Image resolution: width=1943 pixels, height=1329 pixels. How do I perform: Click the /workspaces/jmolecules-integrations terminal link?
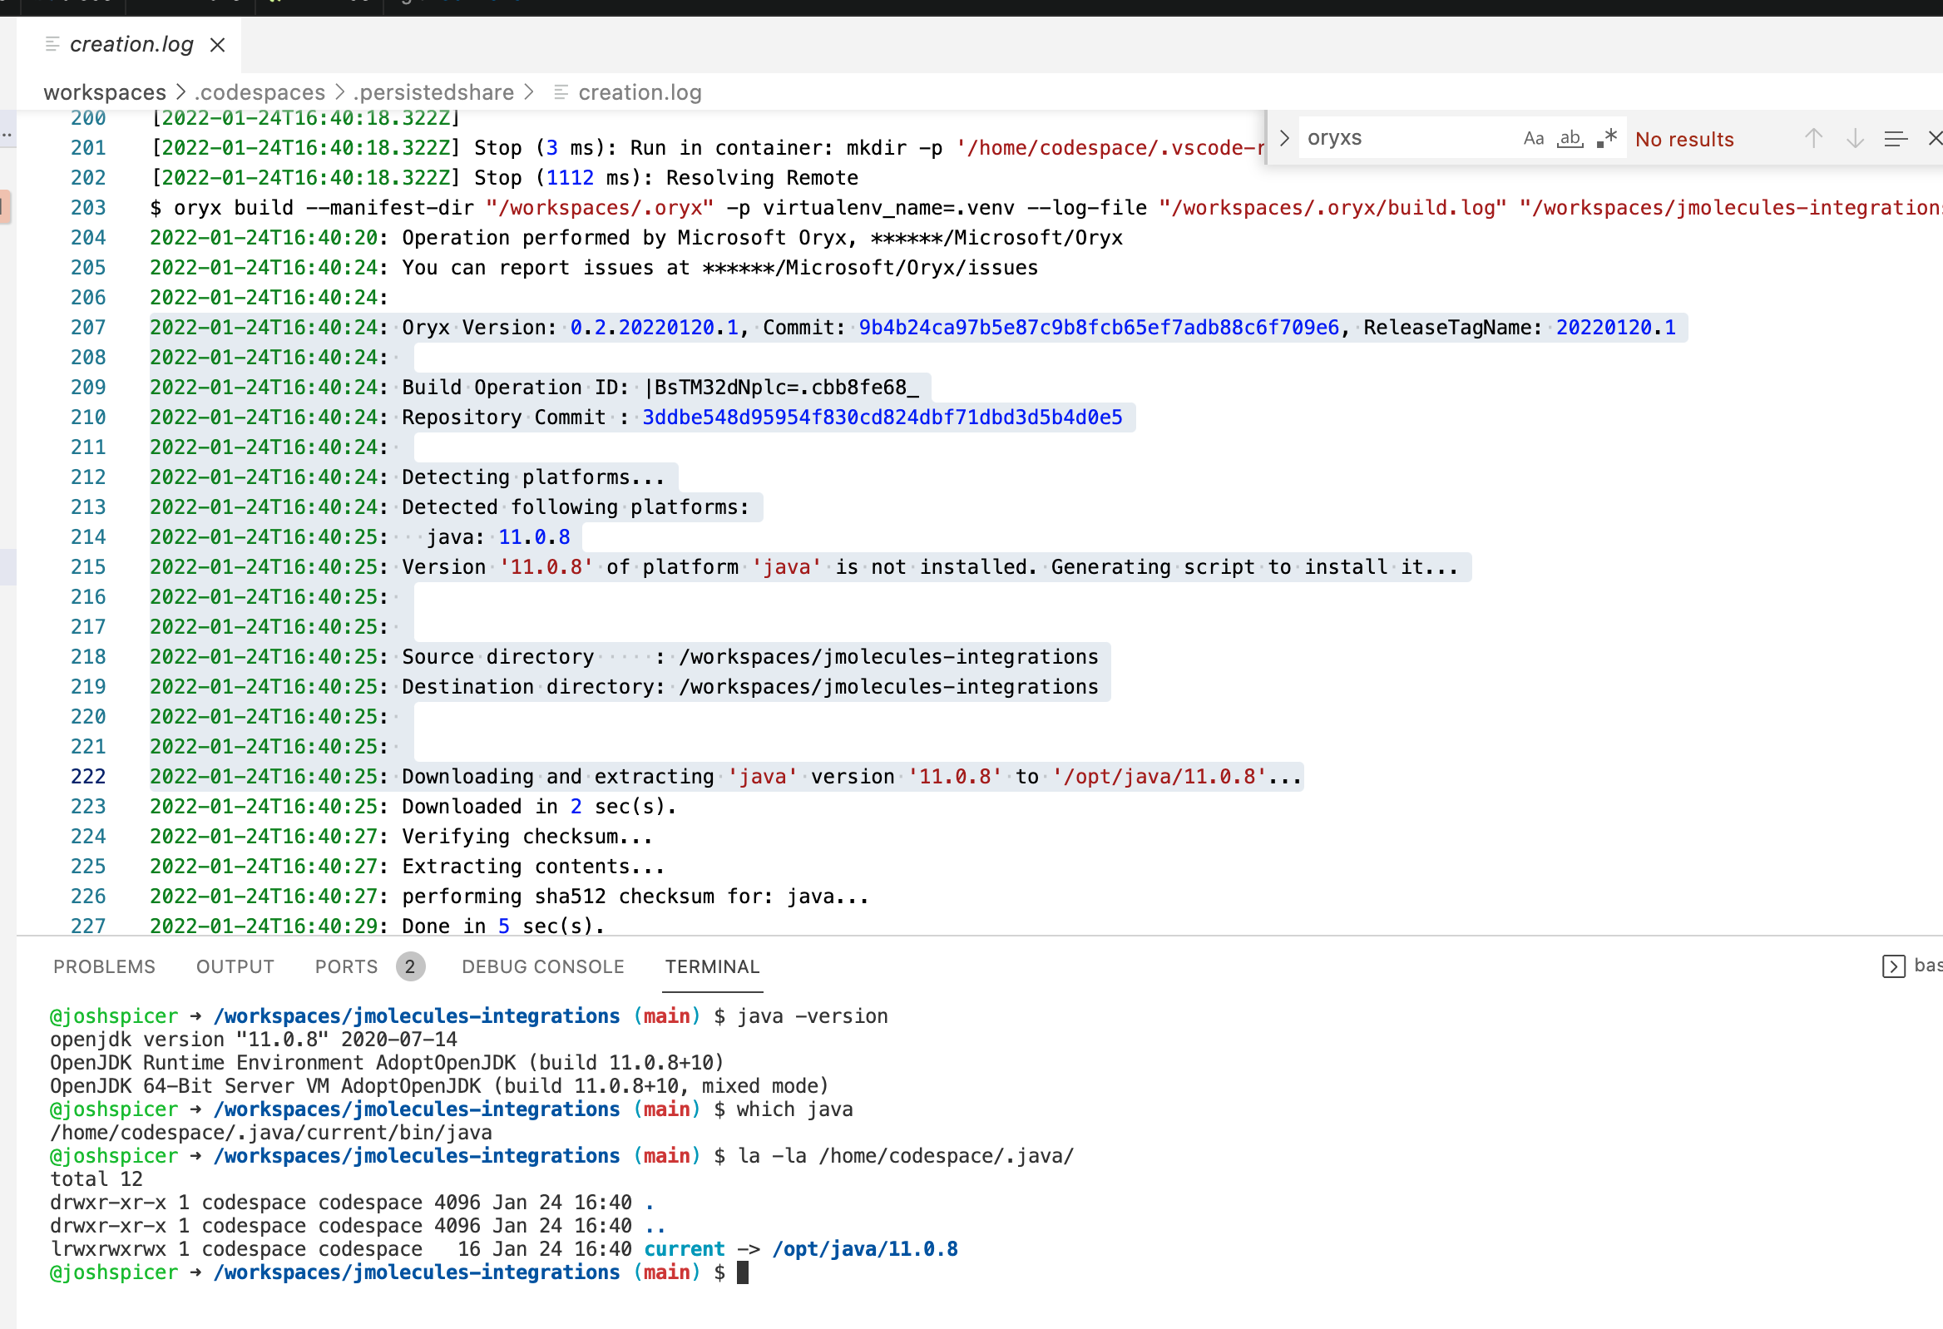coord(417,1015)
